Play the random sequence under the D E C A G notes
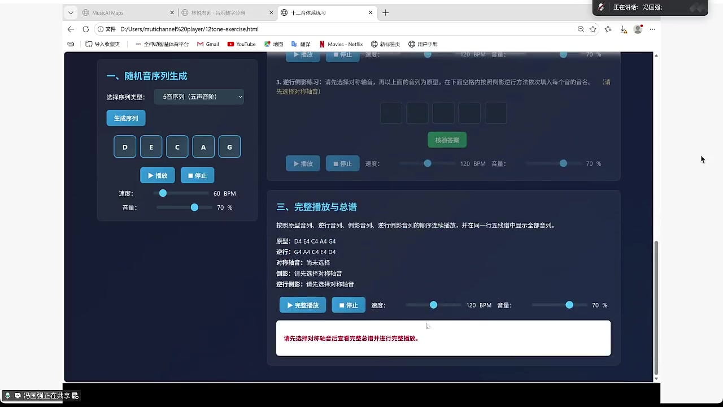Screen dimensions: 723x407 point(158,175)
